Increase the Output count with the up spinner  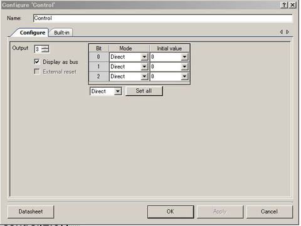coord(45,48)
